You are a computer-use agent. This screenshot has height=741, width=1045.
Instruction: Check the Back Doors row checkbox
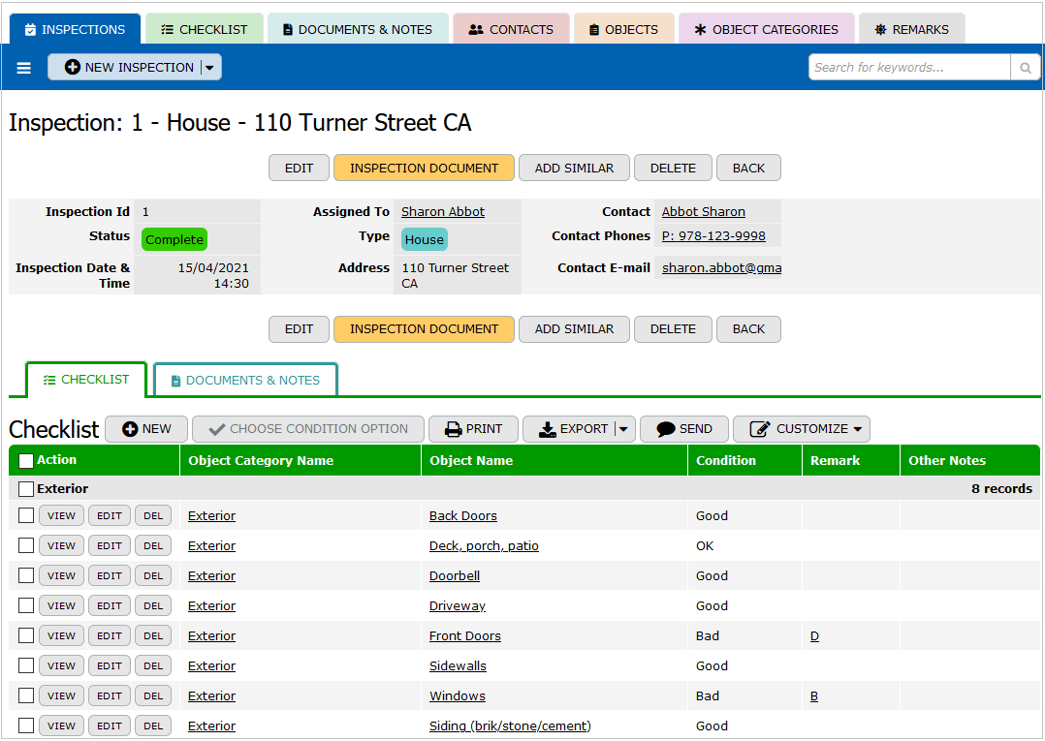[26, 516]
